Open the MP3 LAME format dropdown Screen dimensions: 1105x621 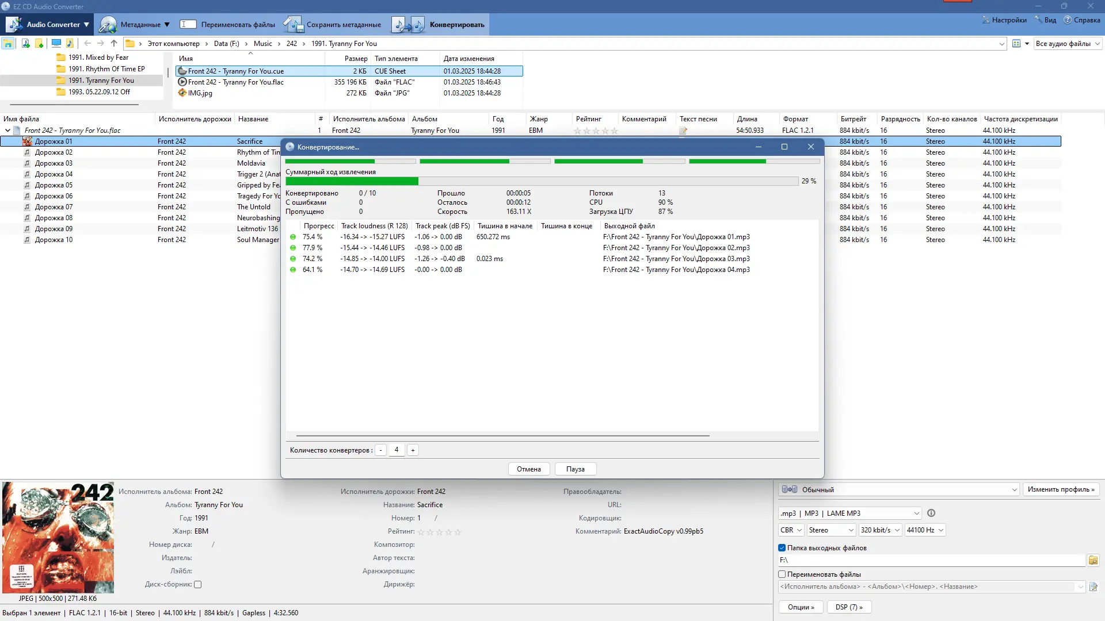point(849,513)
